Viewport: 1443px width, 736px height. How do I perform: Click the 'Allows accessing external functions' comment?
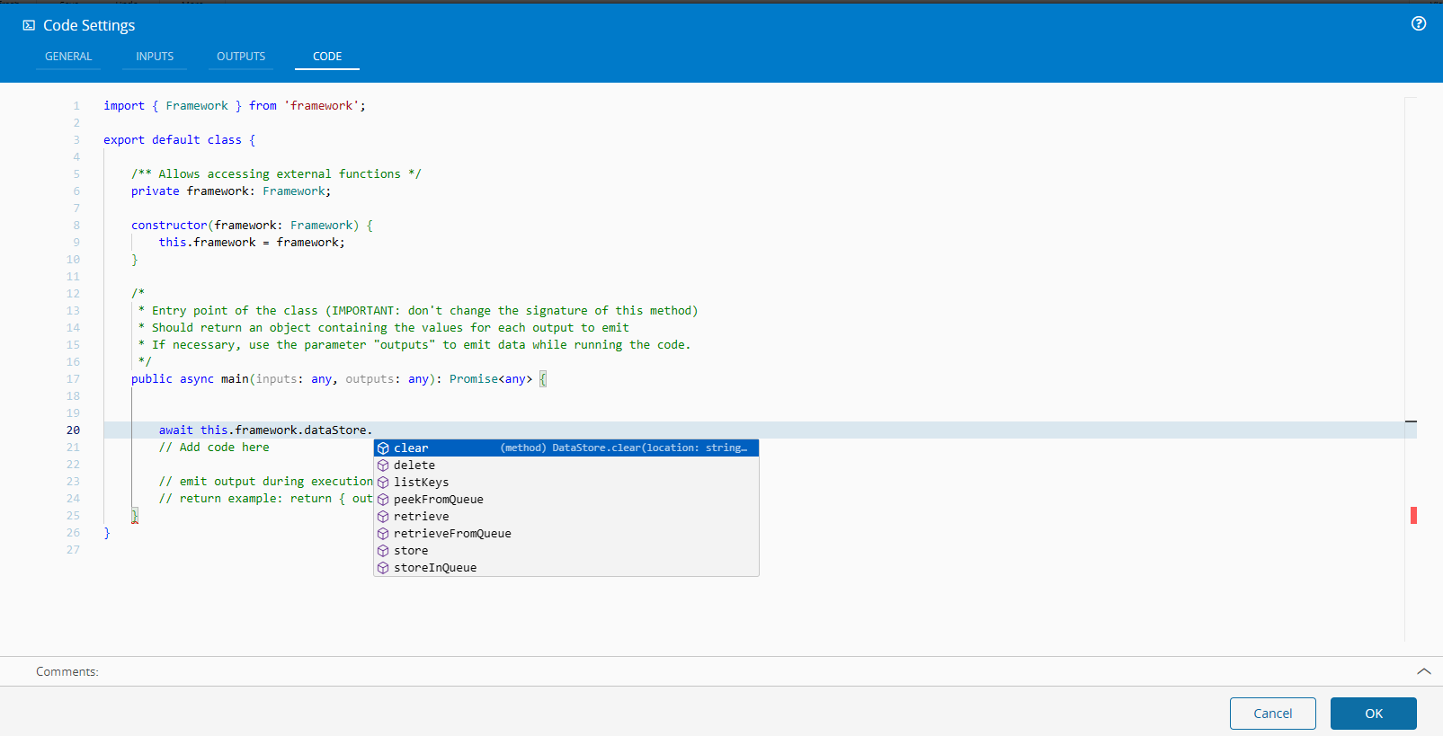tap(276, 174)
